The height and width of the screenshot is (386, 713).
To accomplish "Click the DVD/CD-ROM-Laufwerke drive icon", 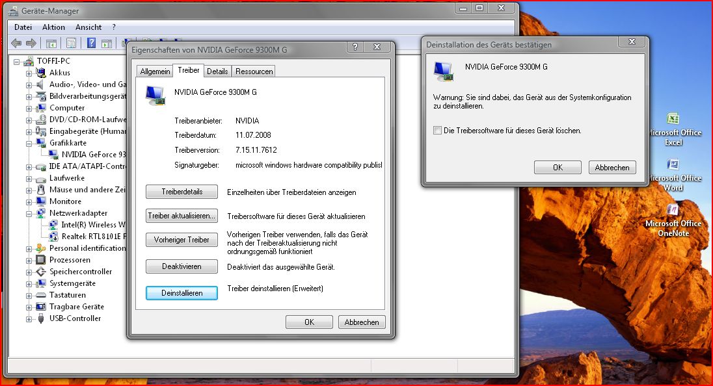I will (x=41, y=120).
